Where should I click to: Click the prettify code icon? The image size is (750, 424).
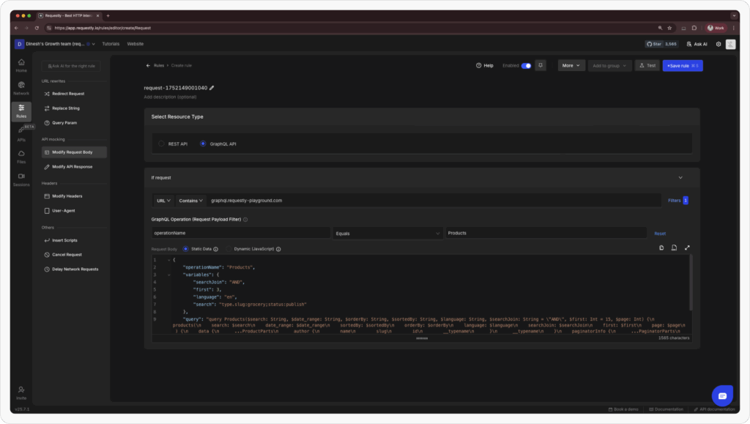click(x=674, y=248)
